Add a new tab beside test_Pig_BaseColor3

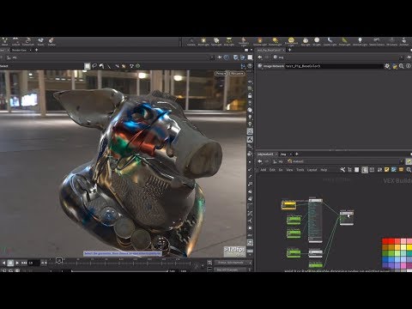[289, 50]
